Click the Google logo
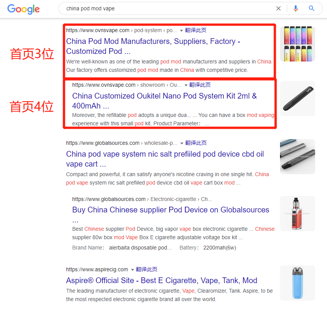327x311 pixels. (x=23, y=9)
